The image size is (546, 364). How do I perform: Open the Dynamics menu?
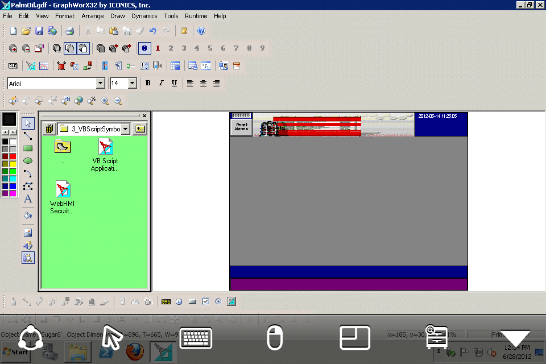pos(144,16)
